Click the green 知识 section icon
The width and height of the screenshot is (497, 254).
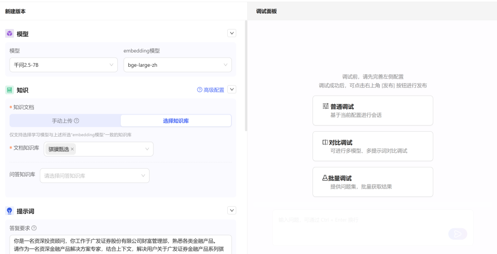10,90
